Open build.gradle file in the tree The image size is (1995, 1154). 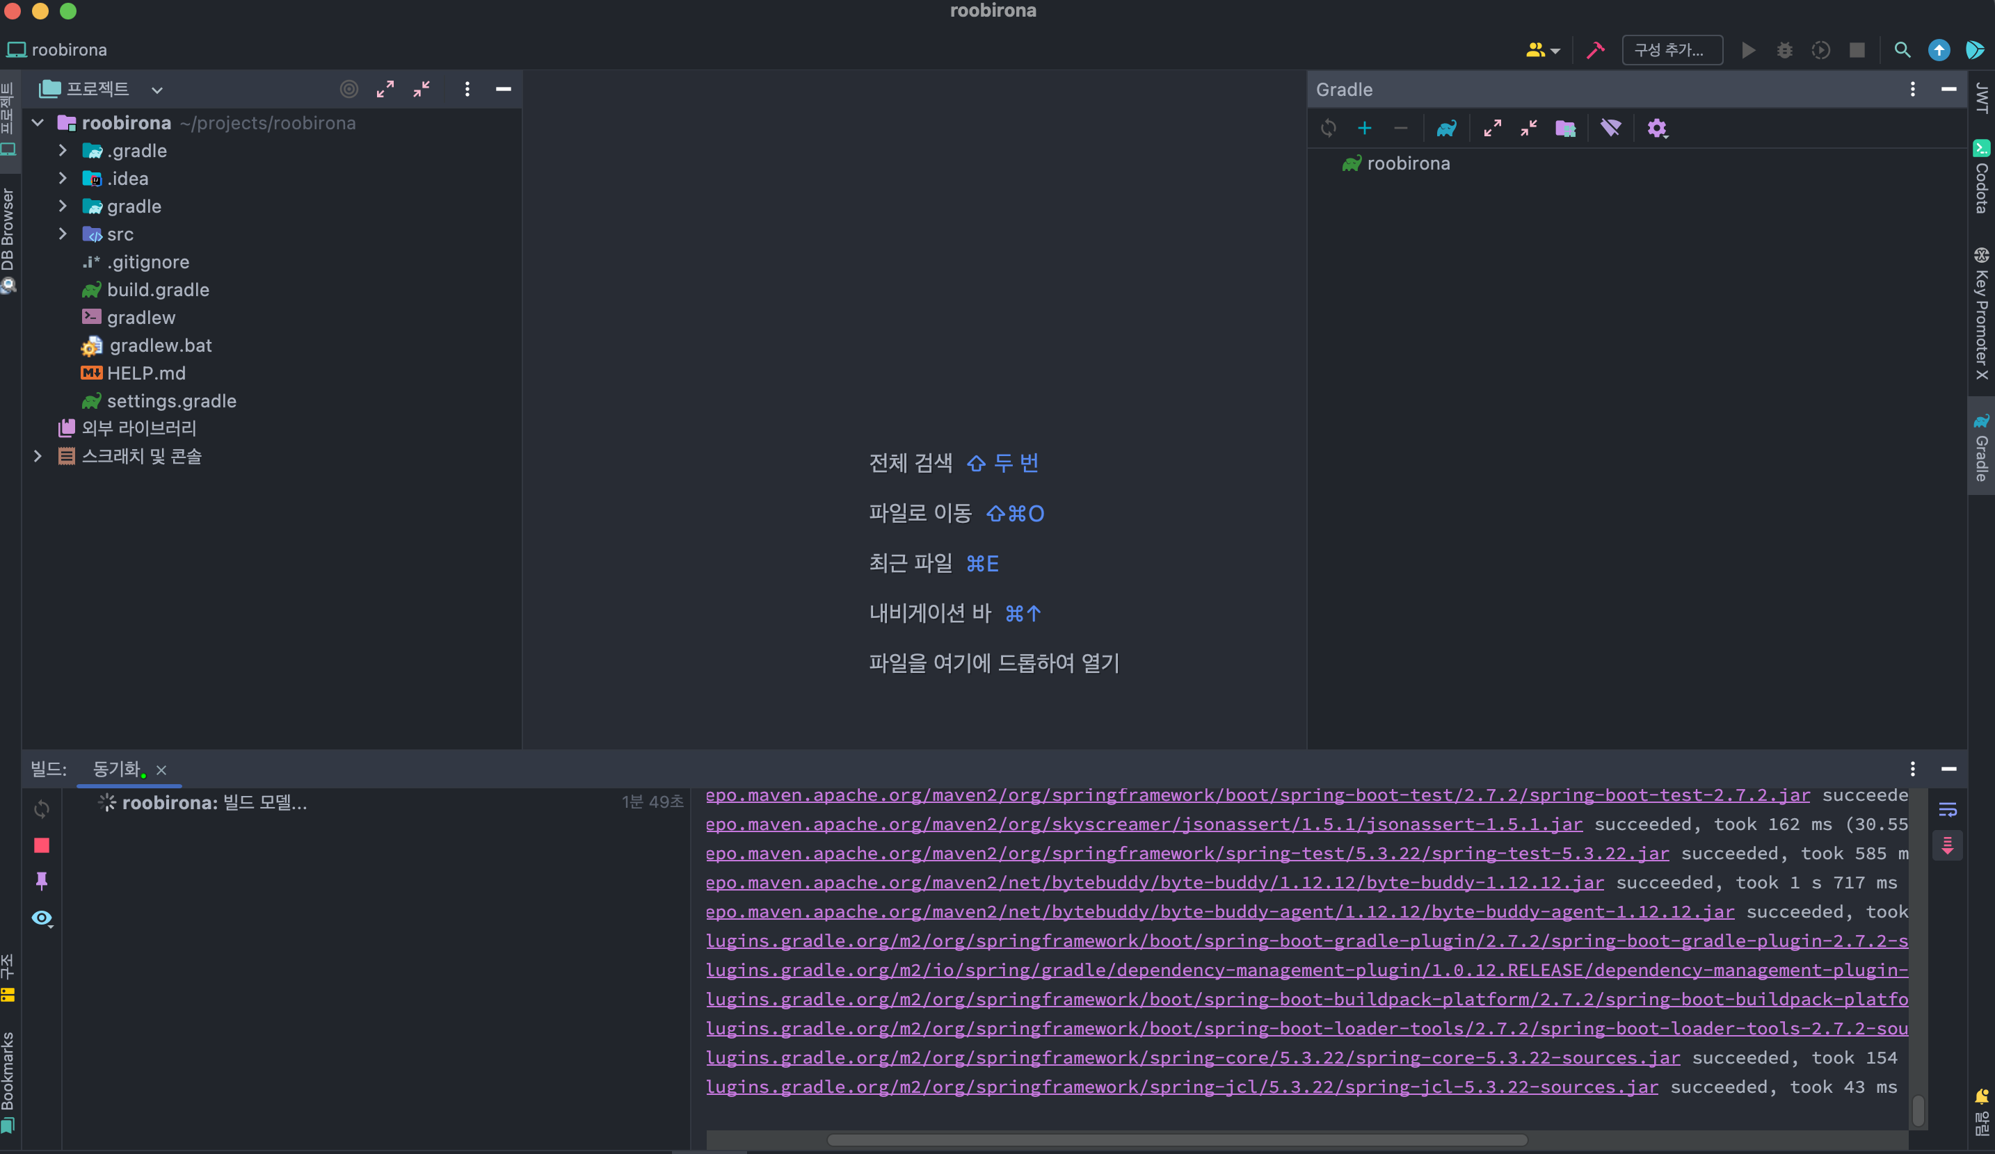[x=157, y=289]
